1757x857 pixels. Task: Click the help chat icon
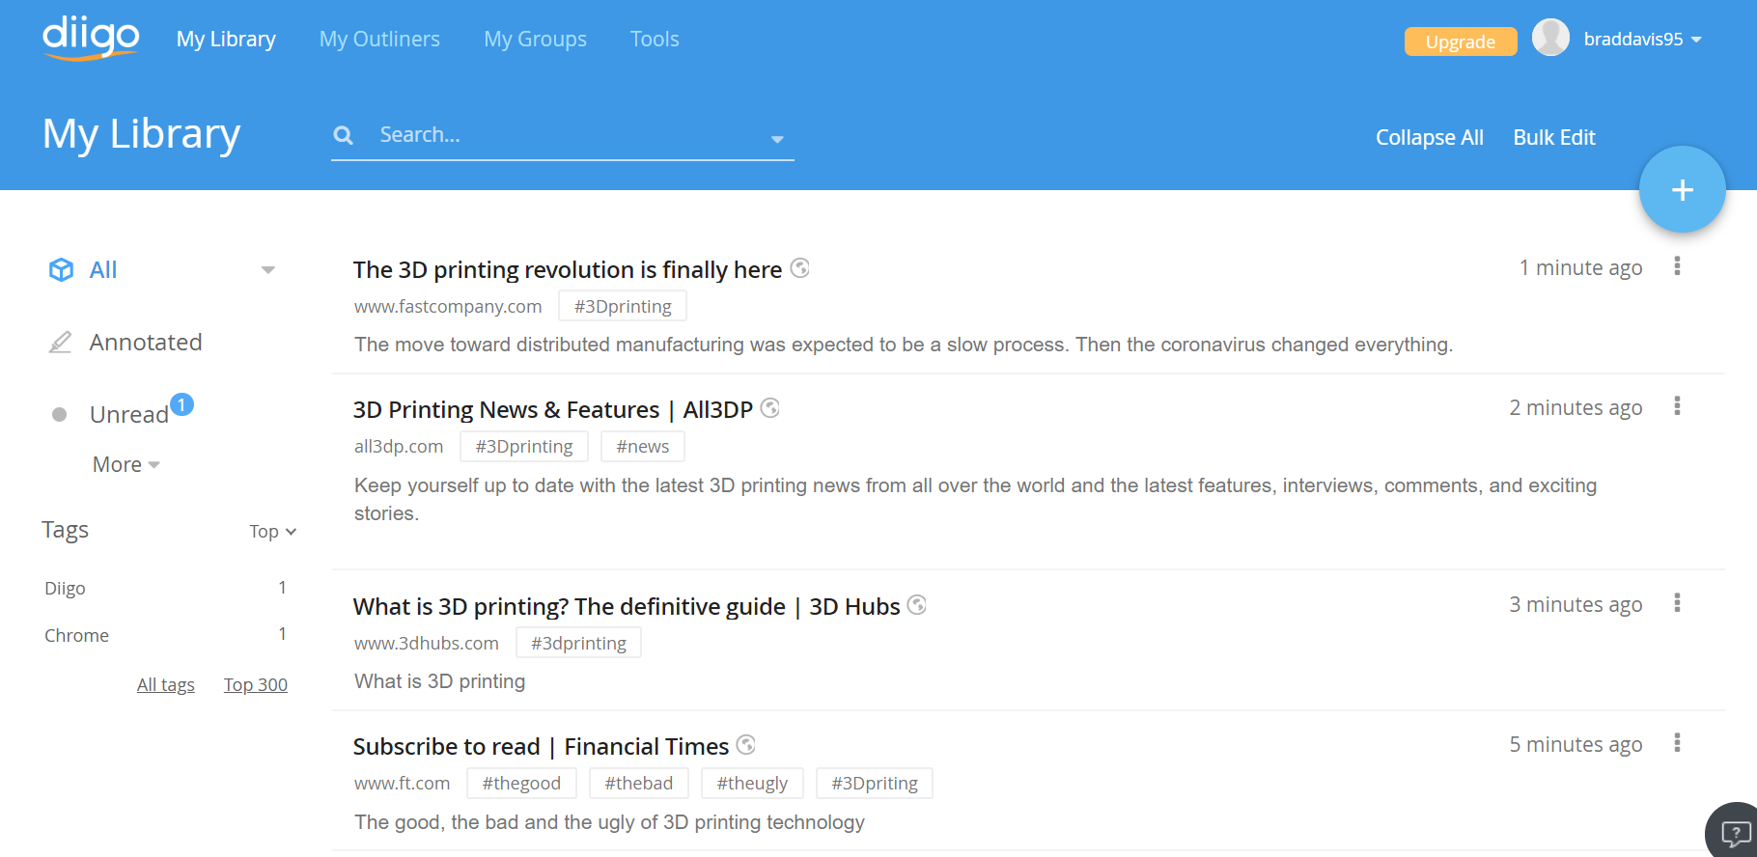(x=1735, y=832)
